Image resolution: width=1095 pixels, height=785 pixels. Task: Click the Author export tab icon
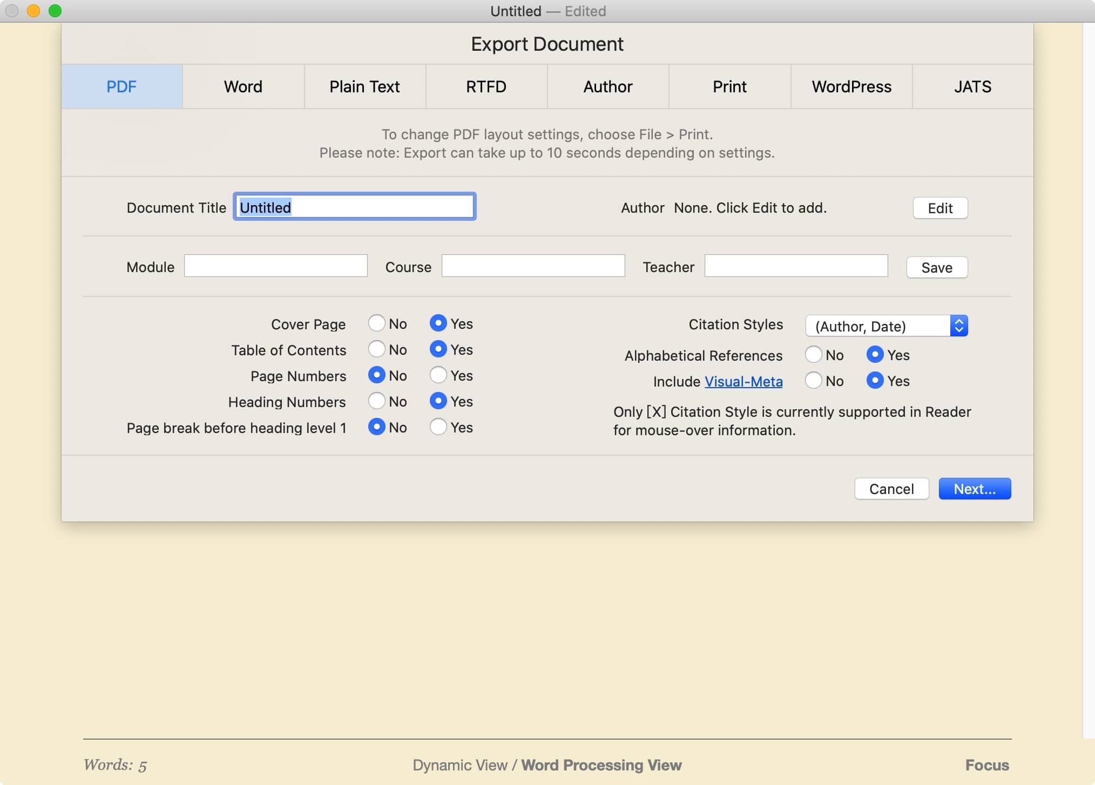coord(607,85)
